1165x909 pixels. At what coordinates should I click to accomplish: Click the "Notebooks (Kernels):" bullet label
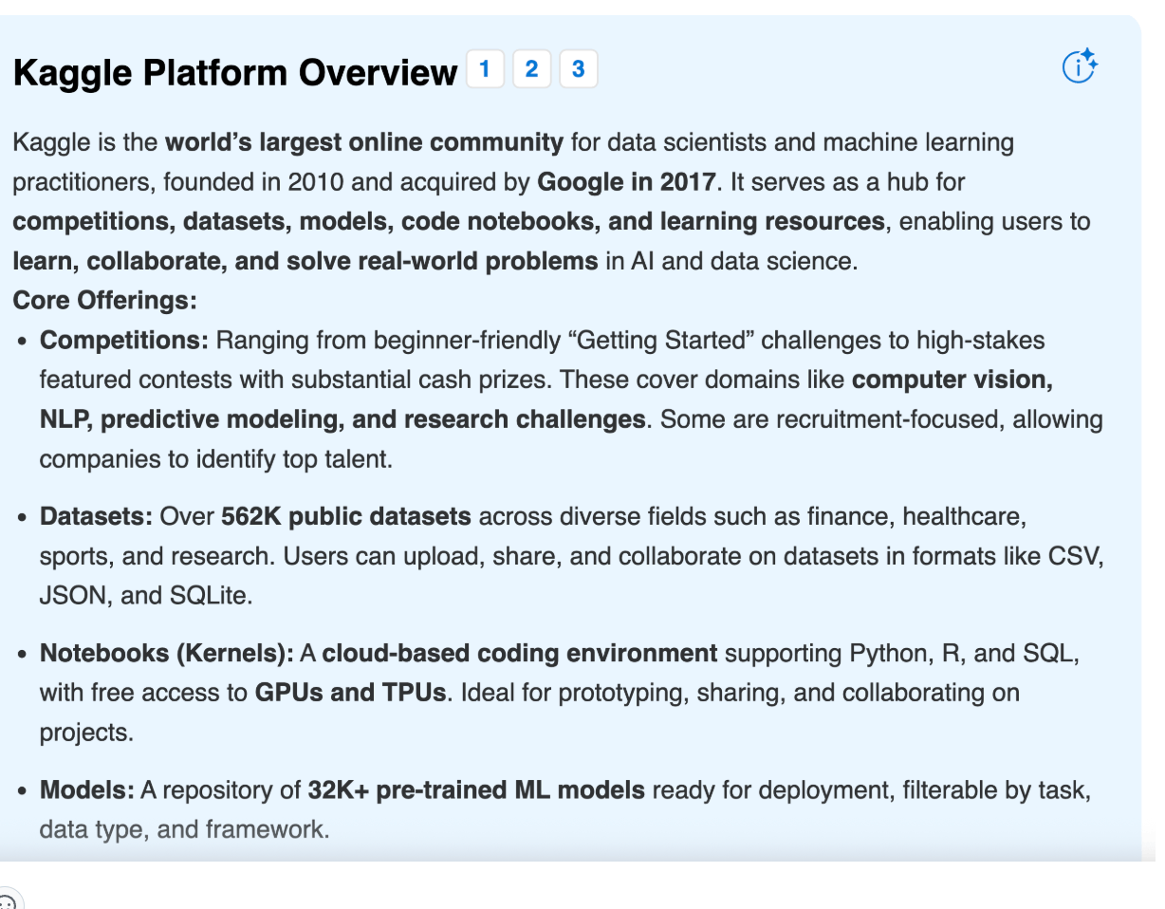(x=167, y=654)
